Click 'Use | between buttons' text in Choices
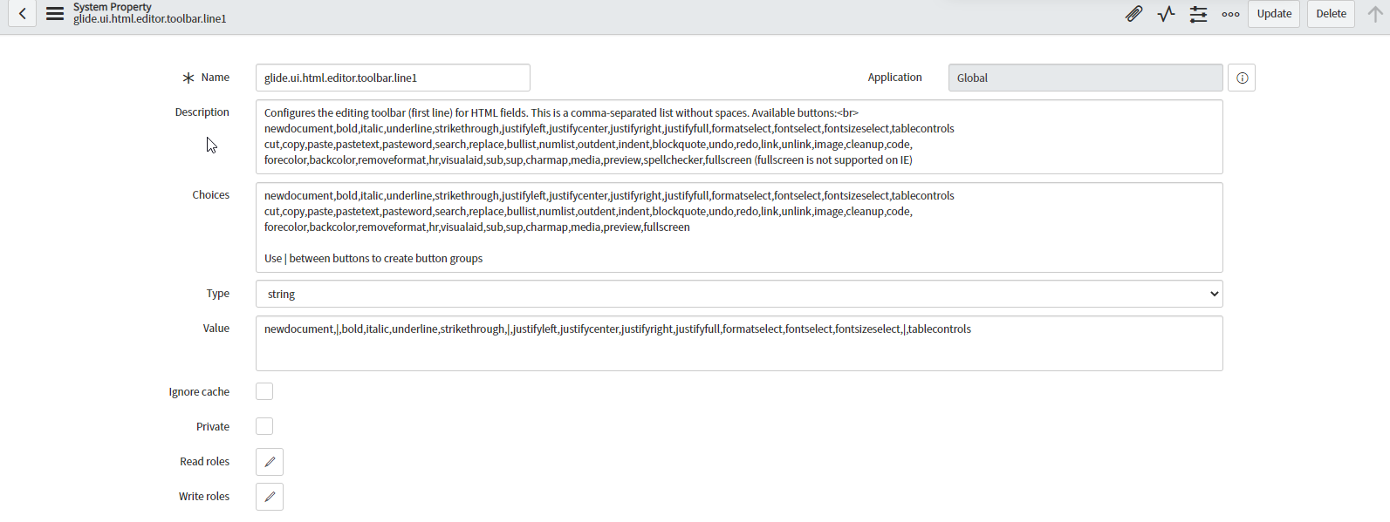 click(x=330, y=259)
